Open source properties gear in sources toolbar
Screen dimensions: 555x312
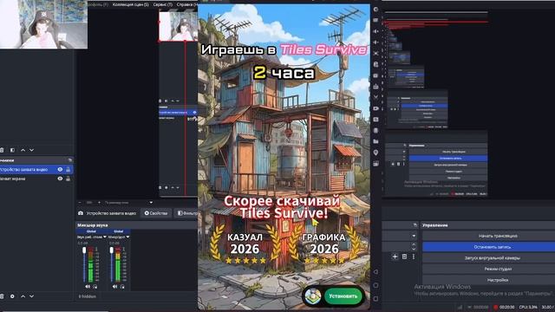tap(12, 296)
